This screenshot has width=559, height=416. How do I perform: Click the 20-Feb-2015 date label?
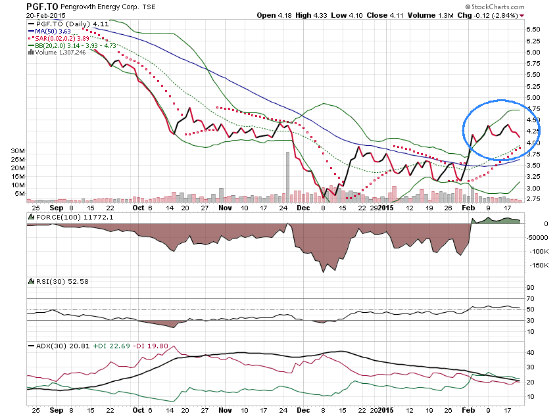(x=45, y=16)
